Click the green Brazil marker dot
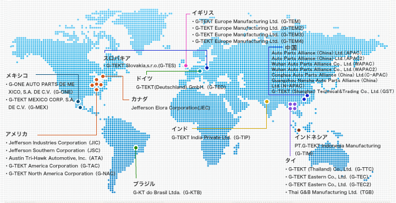 click(x=136, y=147)
